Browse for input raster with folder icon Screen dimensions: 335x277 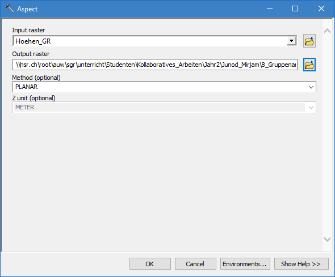pyautogui.click(x=309, y=41)
